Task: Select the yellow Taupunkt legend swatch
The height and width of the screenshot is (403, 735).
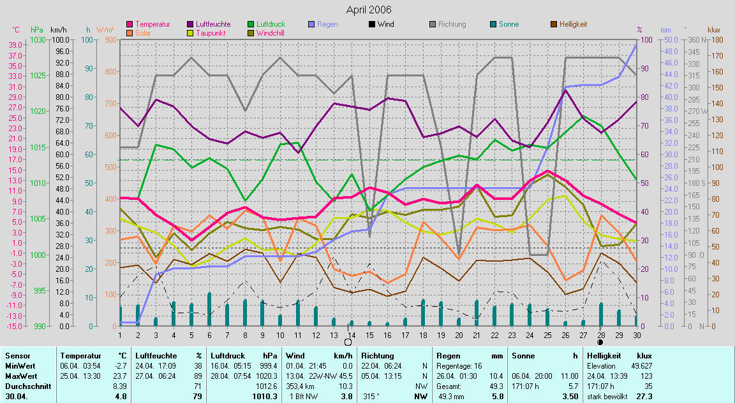Action: tap(191, 33)
